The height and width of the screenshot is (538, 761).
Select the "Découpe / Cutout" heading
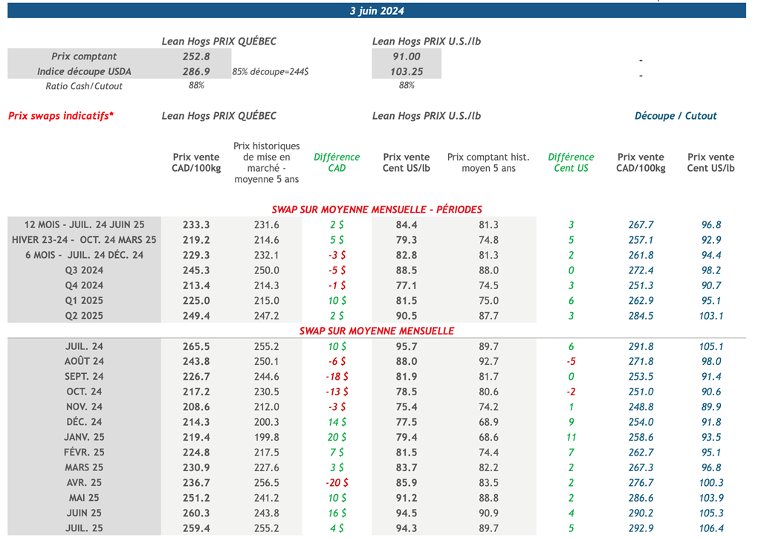click(x=676, y=116)
